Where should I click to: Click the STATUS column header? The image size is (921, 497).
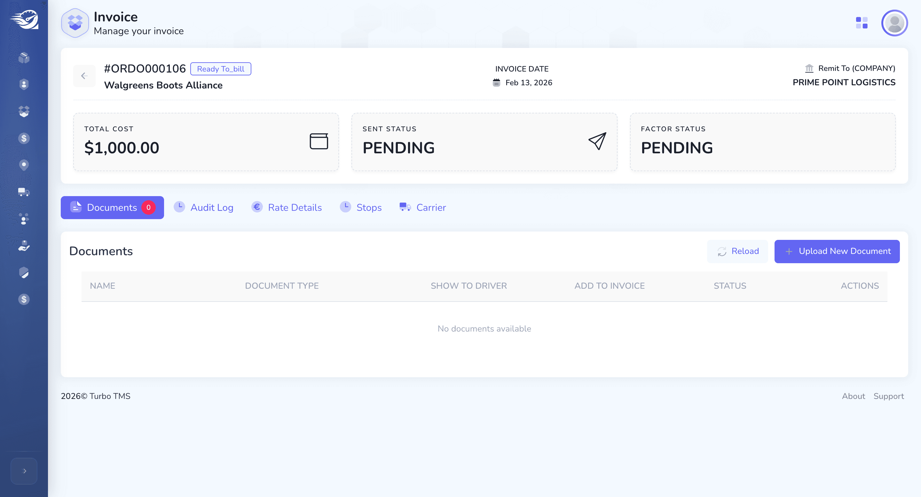pos(730,286)
